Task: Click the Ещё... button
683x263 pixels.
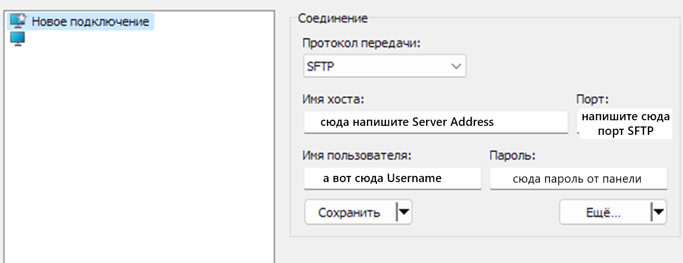Action: [604, 213]
